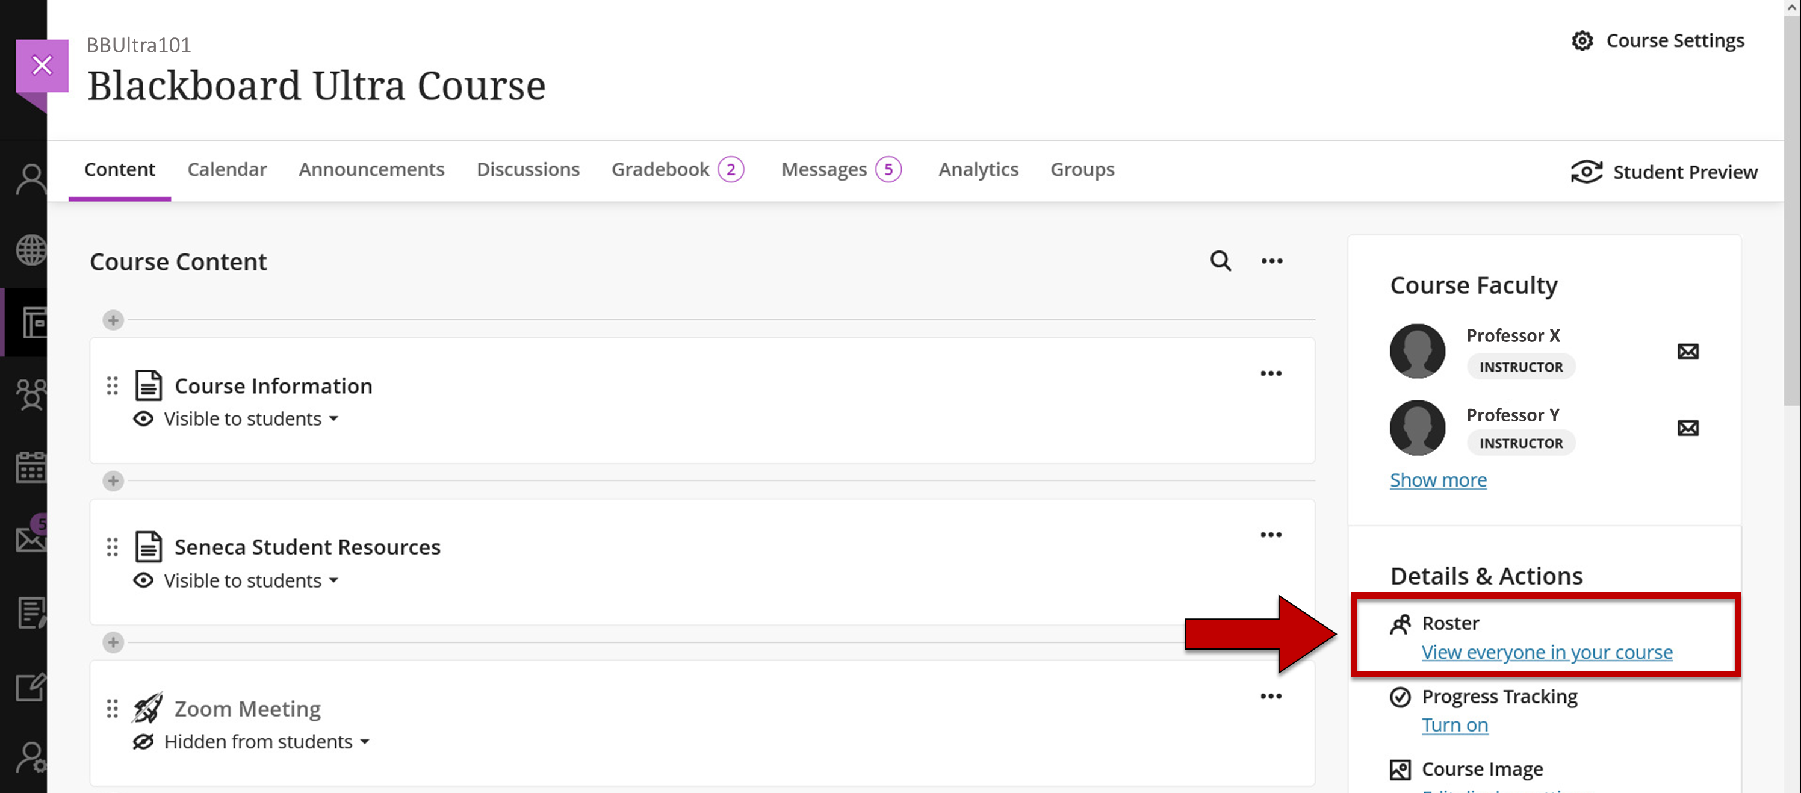The width and height of the screenshot is (1801, 793).
Task: Switch to the Analytics tab
Action: tap(978, 170)
